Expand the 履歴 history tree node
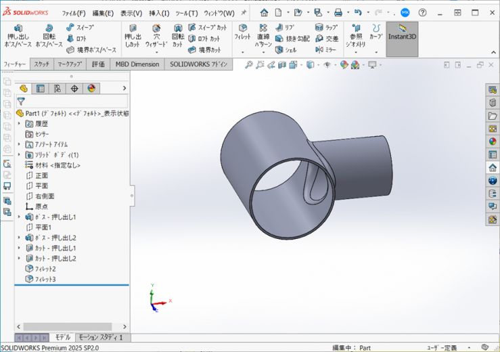The height and width of the screenshot is (352, 500). click(19, 124)
